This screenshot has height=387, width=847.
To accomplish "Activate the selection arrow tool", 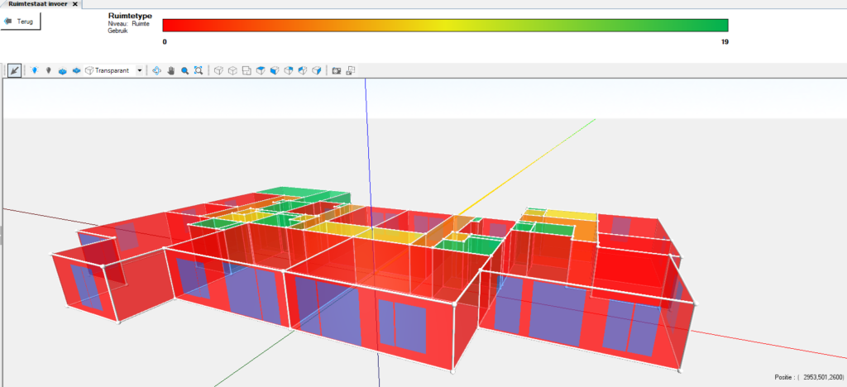I will tap(15, 71).
